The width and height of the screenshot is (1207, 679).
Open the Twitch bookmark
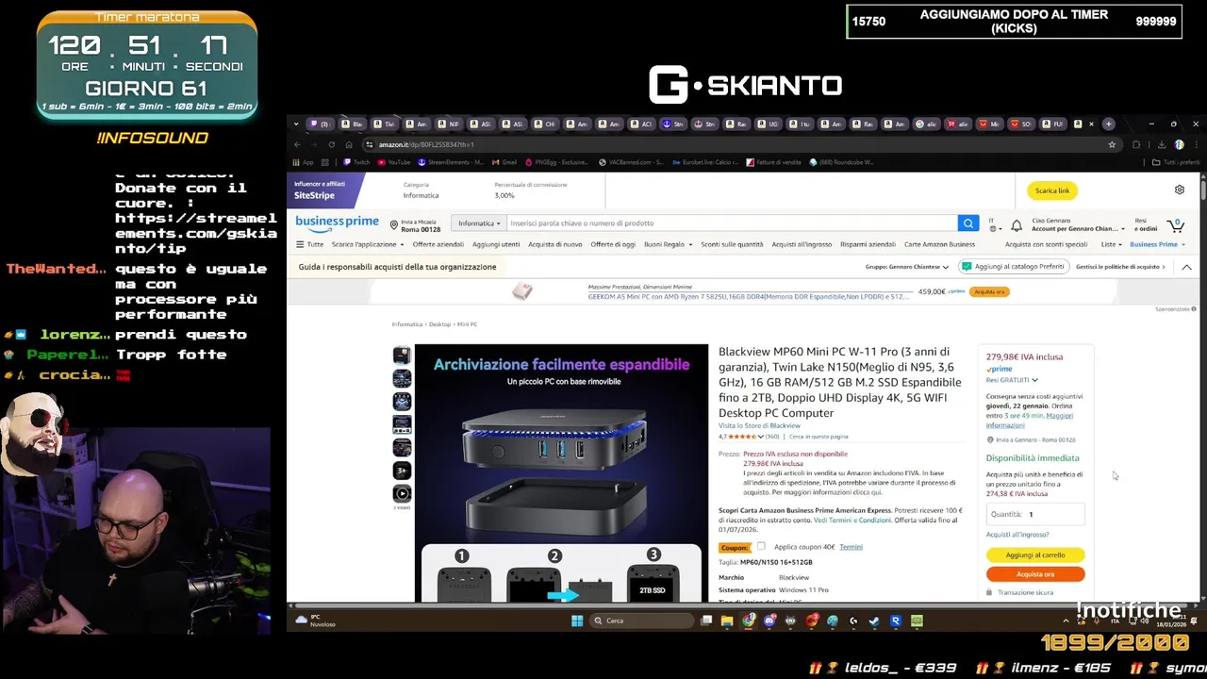[x=356, y=162]
